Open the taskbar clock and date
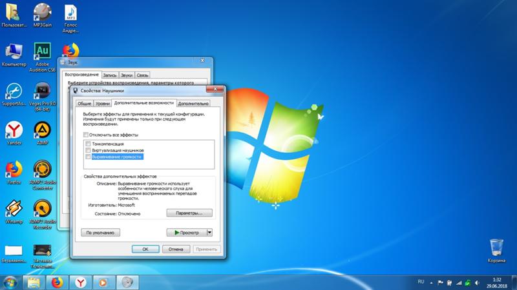This screenshot has height=290, width=517. [496, 283]
